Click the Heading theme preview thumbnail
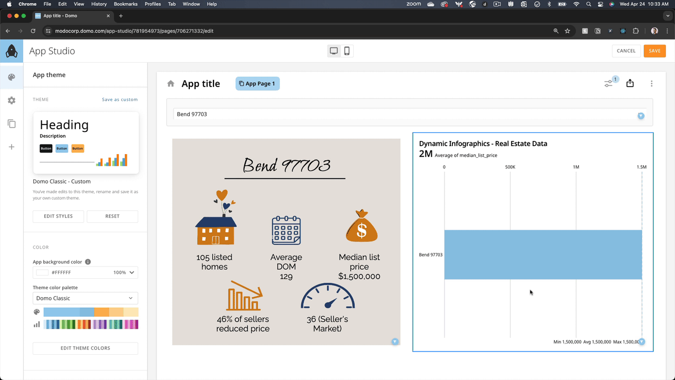 coord(86,142)
